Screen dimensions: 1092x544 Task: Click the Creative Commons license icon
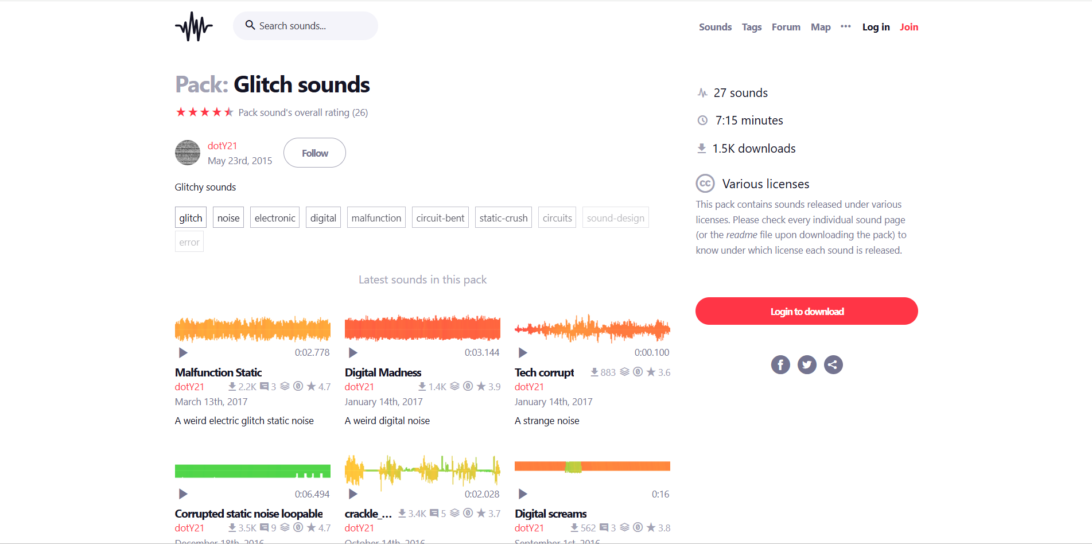point(705,183)
